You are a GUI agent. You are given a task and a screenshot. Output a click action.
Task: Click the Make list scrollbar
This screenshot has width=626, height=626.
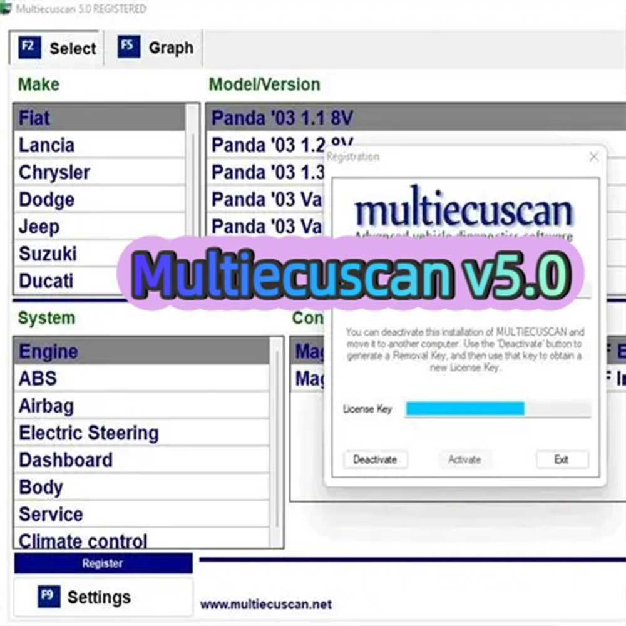192,172
